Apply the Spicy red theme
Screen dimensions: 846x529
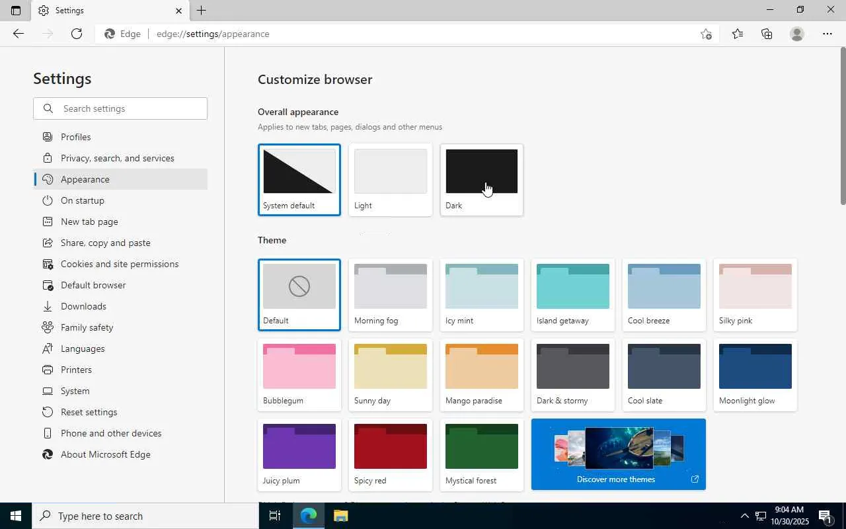[x=391, y=455]
